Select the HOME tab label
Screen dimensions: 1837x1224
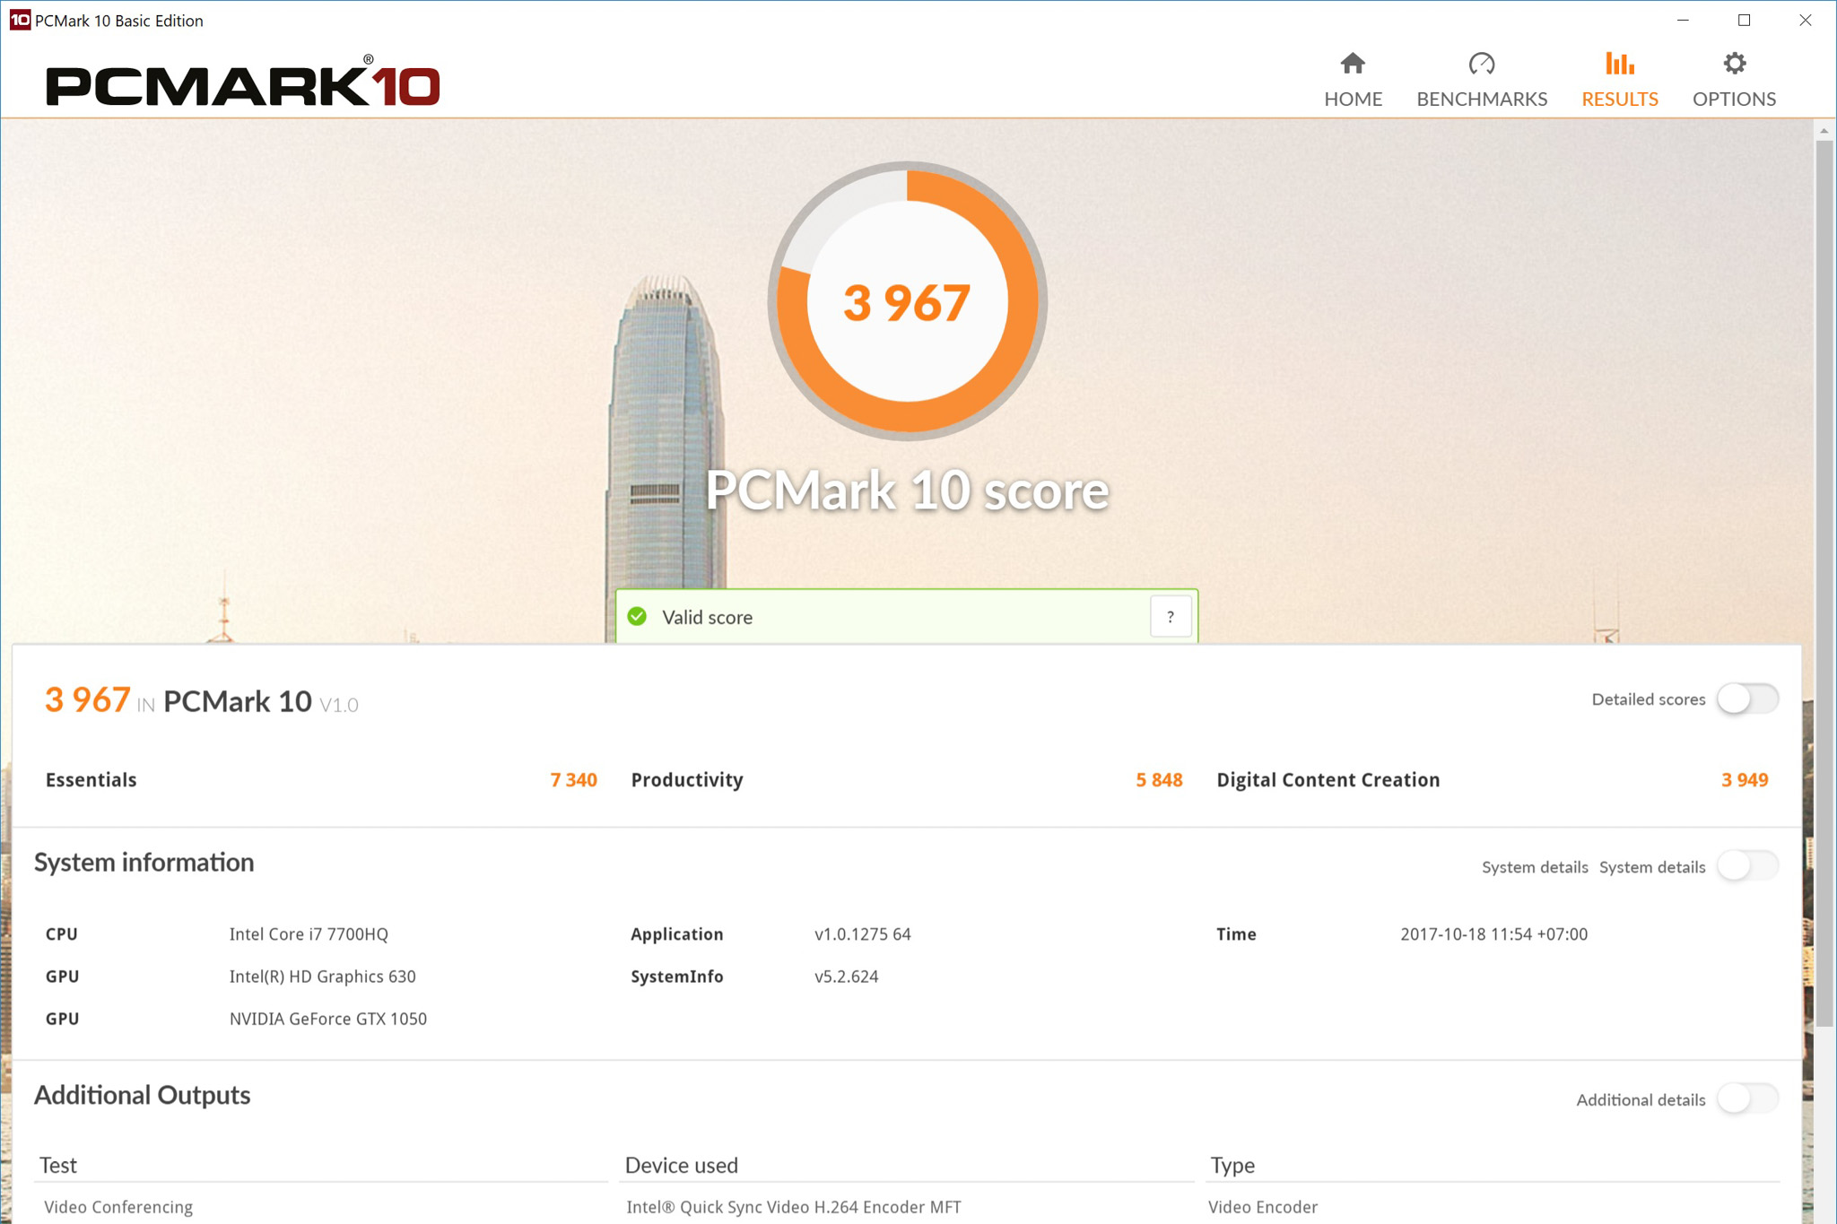(x=1353, y=99)
